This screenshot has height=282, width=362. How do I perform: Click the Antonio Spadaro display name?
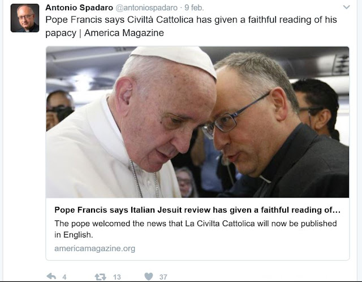(79, 7)
